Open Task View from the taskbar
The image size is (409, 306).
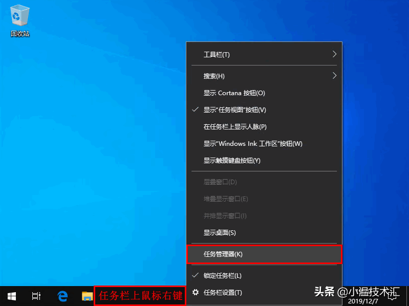(36, 296)
